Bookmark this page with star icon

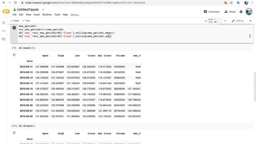tap(231, 3)
